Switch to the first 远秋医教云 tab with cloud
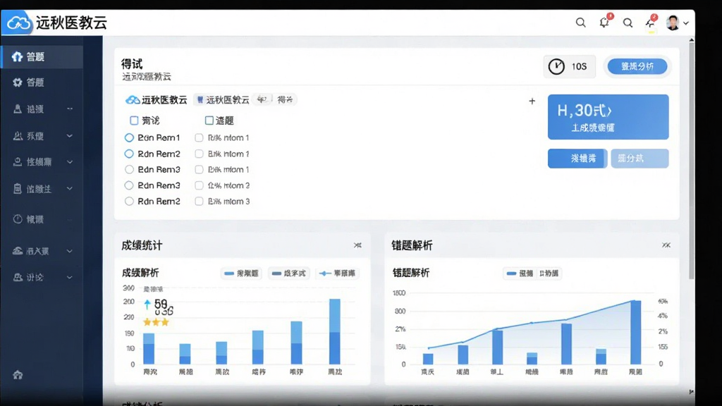Screen dimensions: 722x406 pyautogui.click(x=157, y=100)
